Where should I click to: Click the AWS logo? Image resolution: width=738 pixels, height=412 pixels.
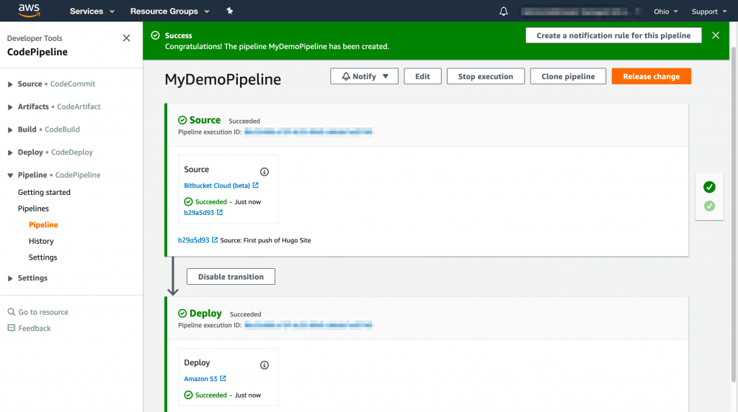pos(29,10)
